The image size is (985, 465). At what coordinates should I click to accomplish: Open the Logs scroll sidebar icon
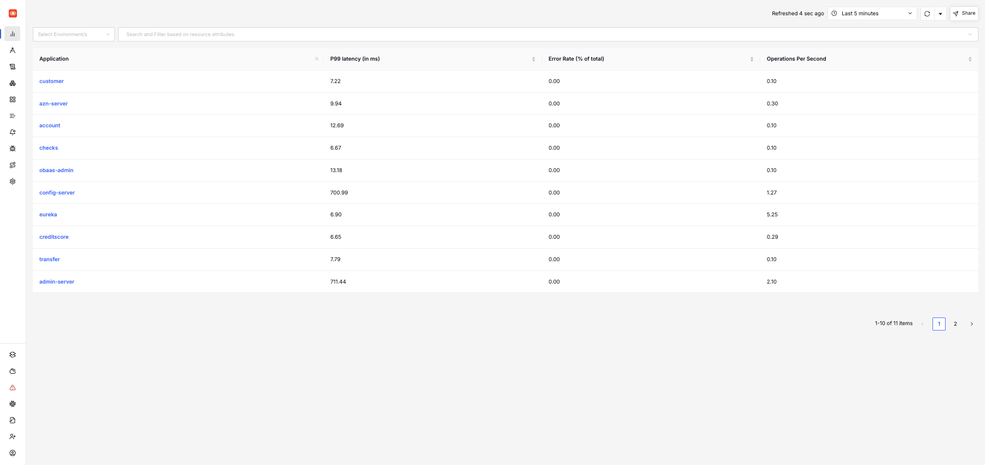[x=13, y=67]
